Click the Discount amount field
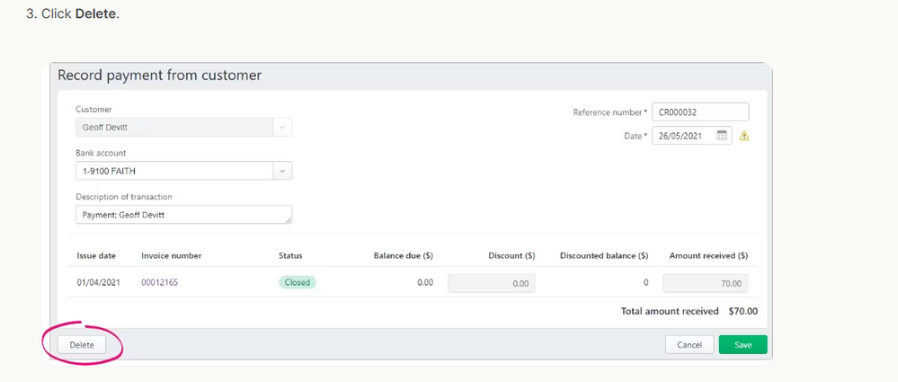898x382 pixels. (x=491, y=283)
